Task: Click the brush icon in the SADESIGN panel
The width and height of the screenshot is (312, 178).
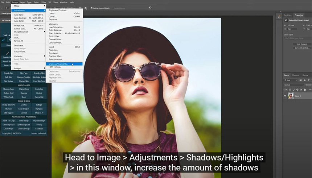Action: click(x=7, y=53)
